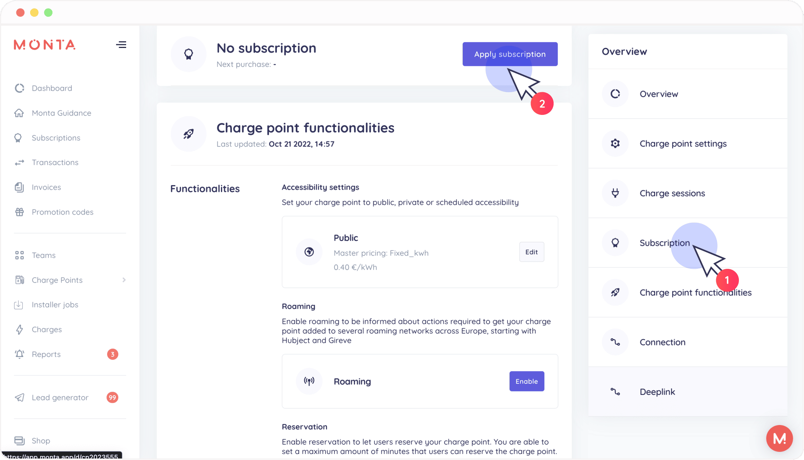The width and height of the screenshot is (804, 460).
Task: Click the Charge sessions plug icon
Action: point(615,193)
